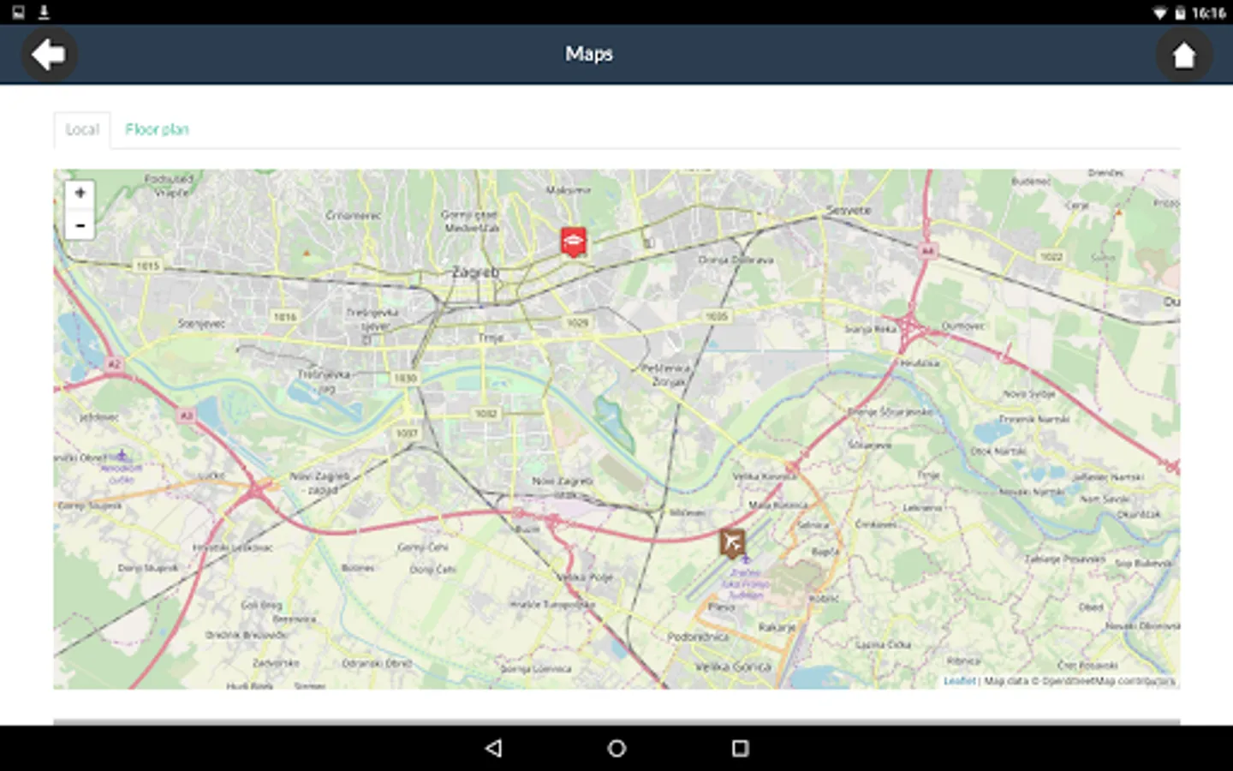Click the Zagreb city label on the map
The height and width of the screenshot is (771, 1233).
475,272
